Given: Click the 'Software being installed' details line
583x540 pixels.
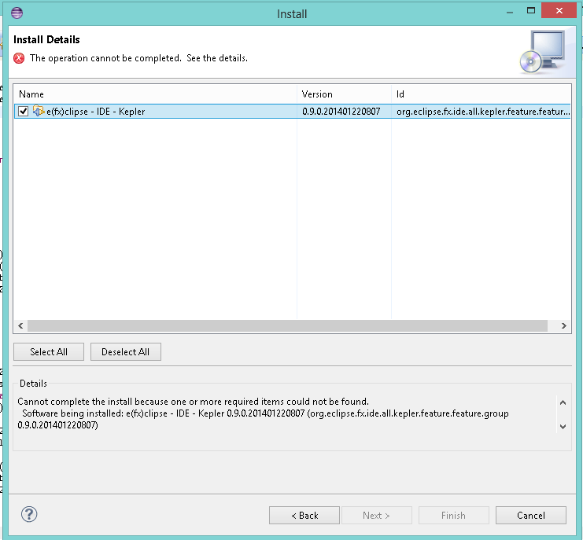Looking at the screenshot, I should click(x=265, y=413).
